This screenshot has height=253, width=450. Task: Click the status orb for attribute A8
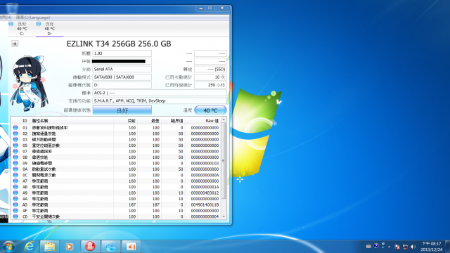pyautogui.click(x=15, y=187)
